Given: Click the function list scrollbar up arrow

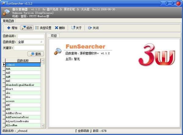Looking at the screenshot, I should [43, 60].
